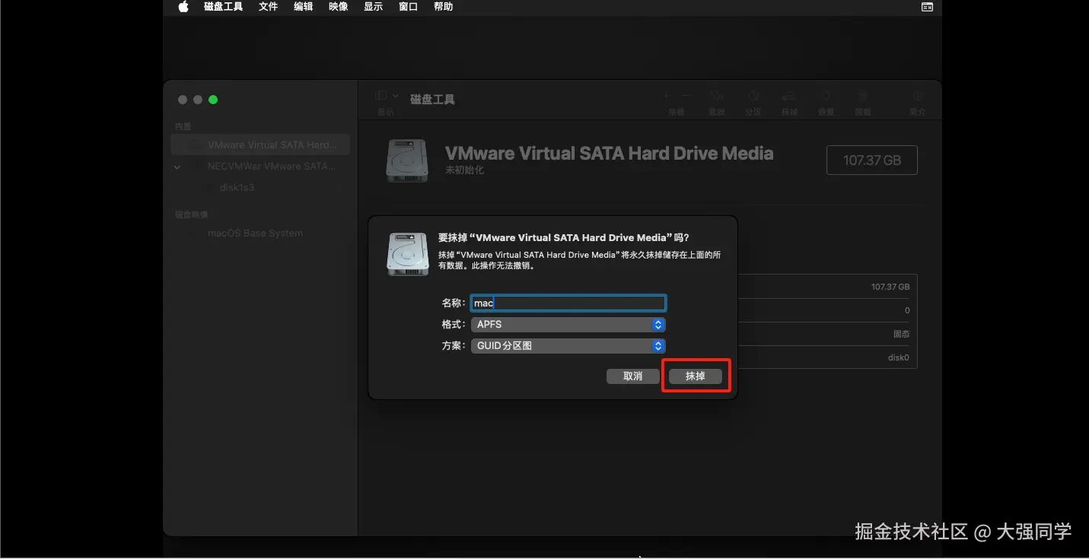Click the Restore (恢复) toolbar icon
The image size is (1089, 559).
826,96
